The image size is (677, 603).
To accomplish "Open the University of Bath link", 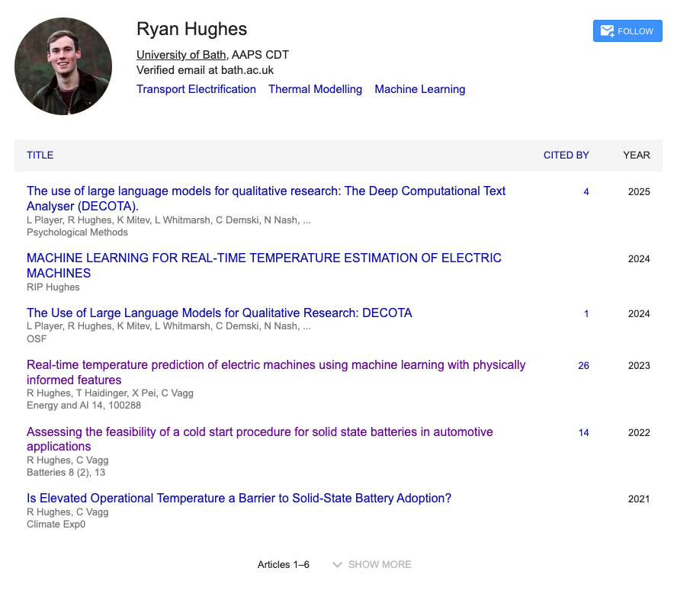I will [x=181, y=54].
